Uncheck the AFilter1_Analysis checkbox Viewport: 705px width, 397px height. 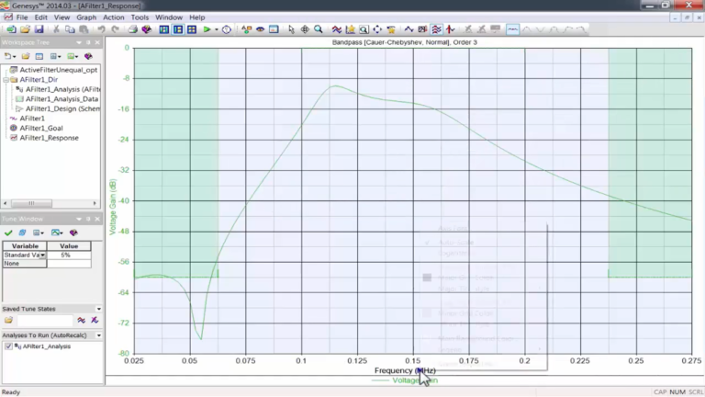point(8,346)
